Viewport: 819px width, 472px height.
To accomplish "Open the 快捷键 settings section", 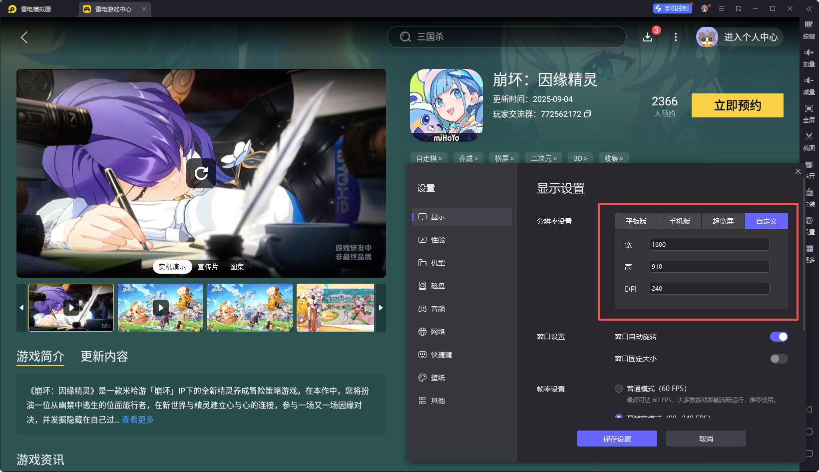I will [462, 355].
